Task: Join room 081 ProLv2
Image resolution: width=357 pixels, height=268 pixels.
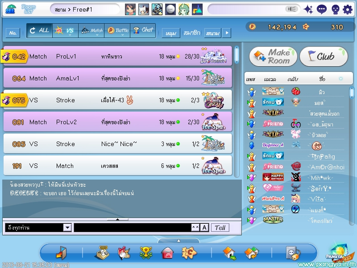Action: [x=118, y=121]
